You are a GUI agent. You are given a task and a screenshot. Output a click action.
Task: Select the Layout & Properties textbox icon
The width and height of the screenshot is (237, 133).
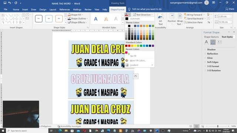[219, 42]
